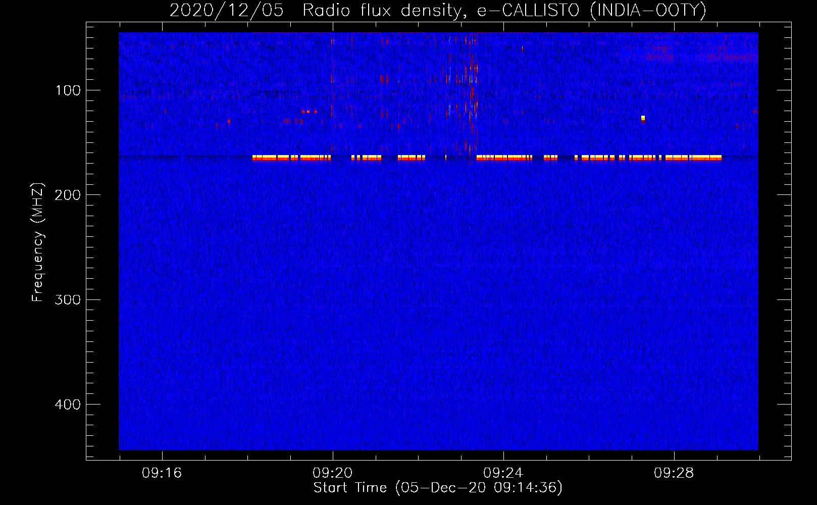
Task: Click the 300 frequency tick label
Action: coord(68,299)
